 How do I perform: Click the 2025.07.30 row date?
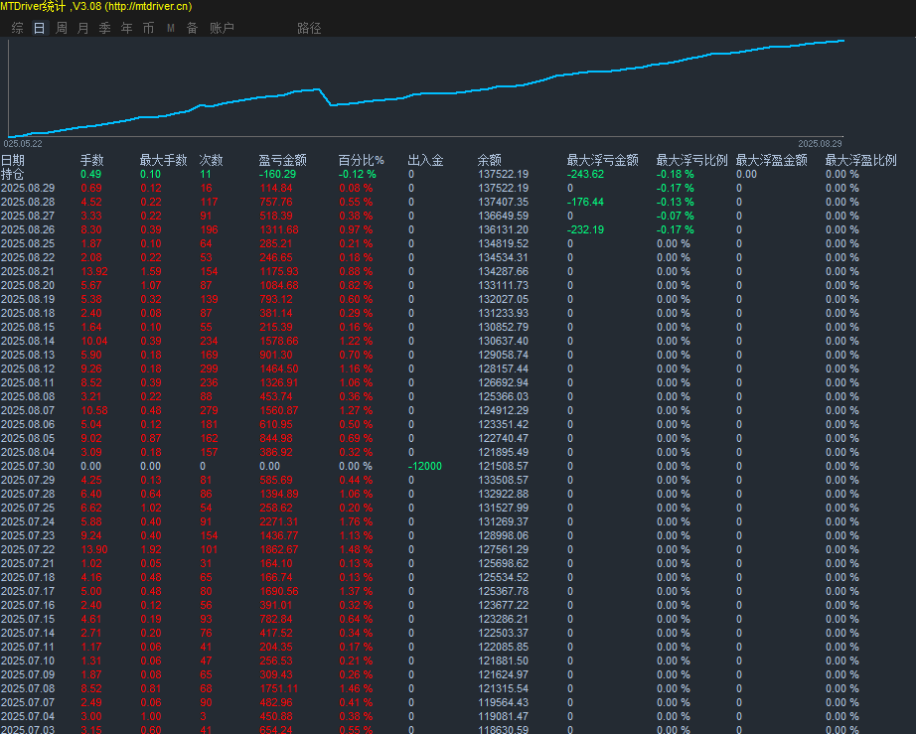28,466
